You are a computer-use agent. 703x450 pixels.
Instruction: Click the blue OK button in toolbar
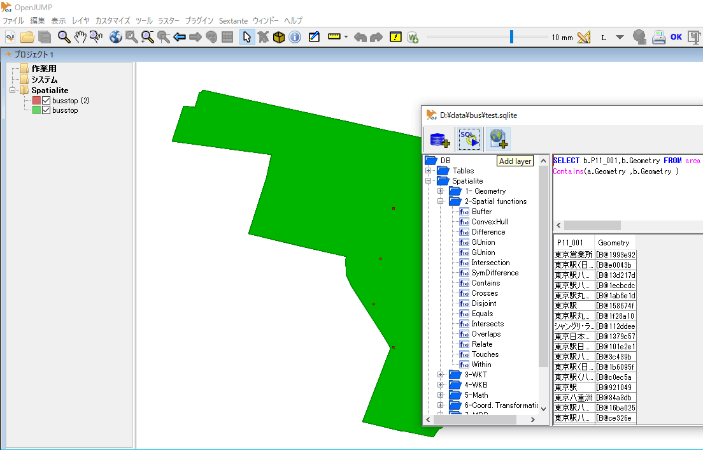[676, 37]
